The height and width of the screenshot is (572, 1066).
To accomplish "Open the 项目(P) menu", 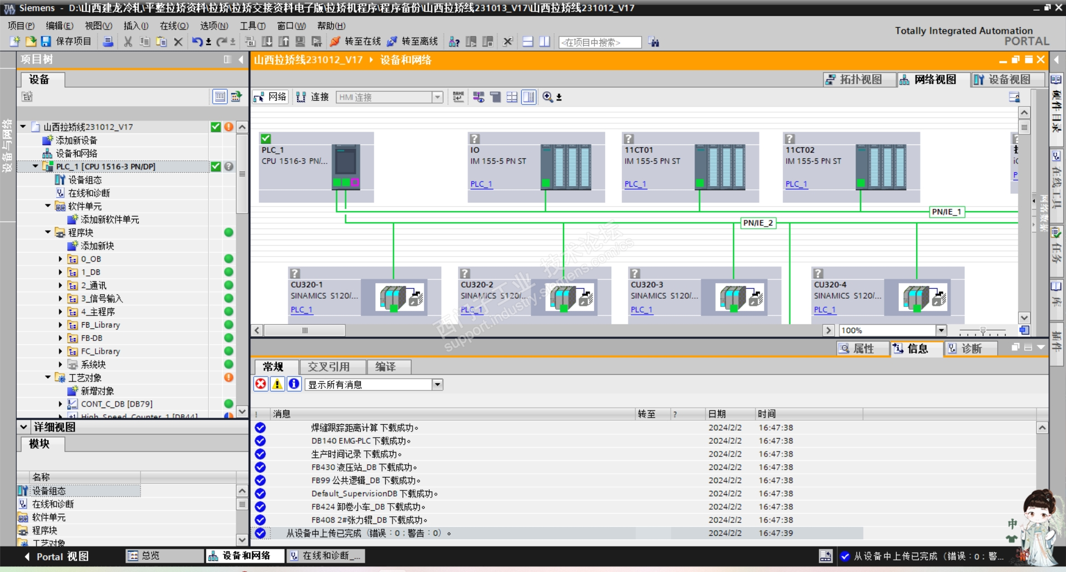I will tap(21, 26).
